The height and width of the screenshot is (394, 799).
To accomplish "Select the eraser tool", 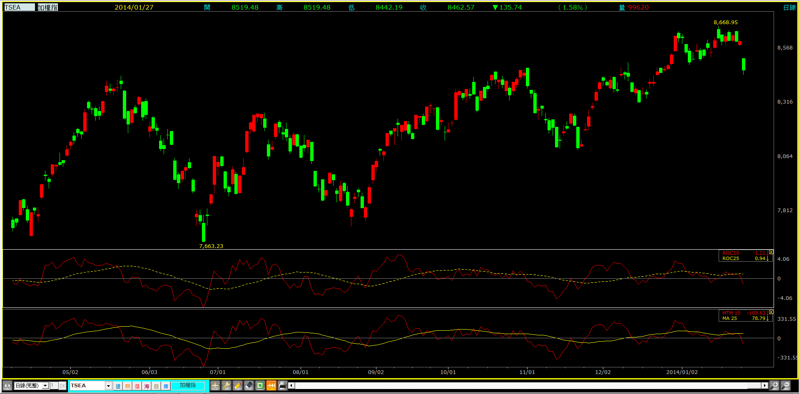I will pyautogui.click(x=249, y=386).
